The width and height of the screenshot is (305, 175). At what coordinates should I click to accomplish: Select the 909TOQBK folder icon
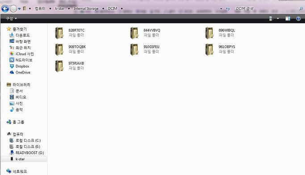59,49
